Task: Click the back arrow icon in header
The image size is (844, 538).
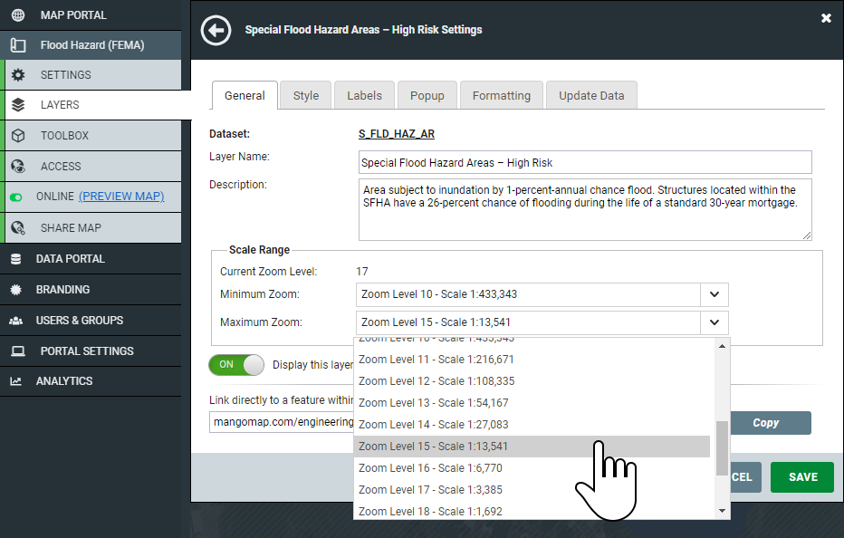Action: point(216,30)
